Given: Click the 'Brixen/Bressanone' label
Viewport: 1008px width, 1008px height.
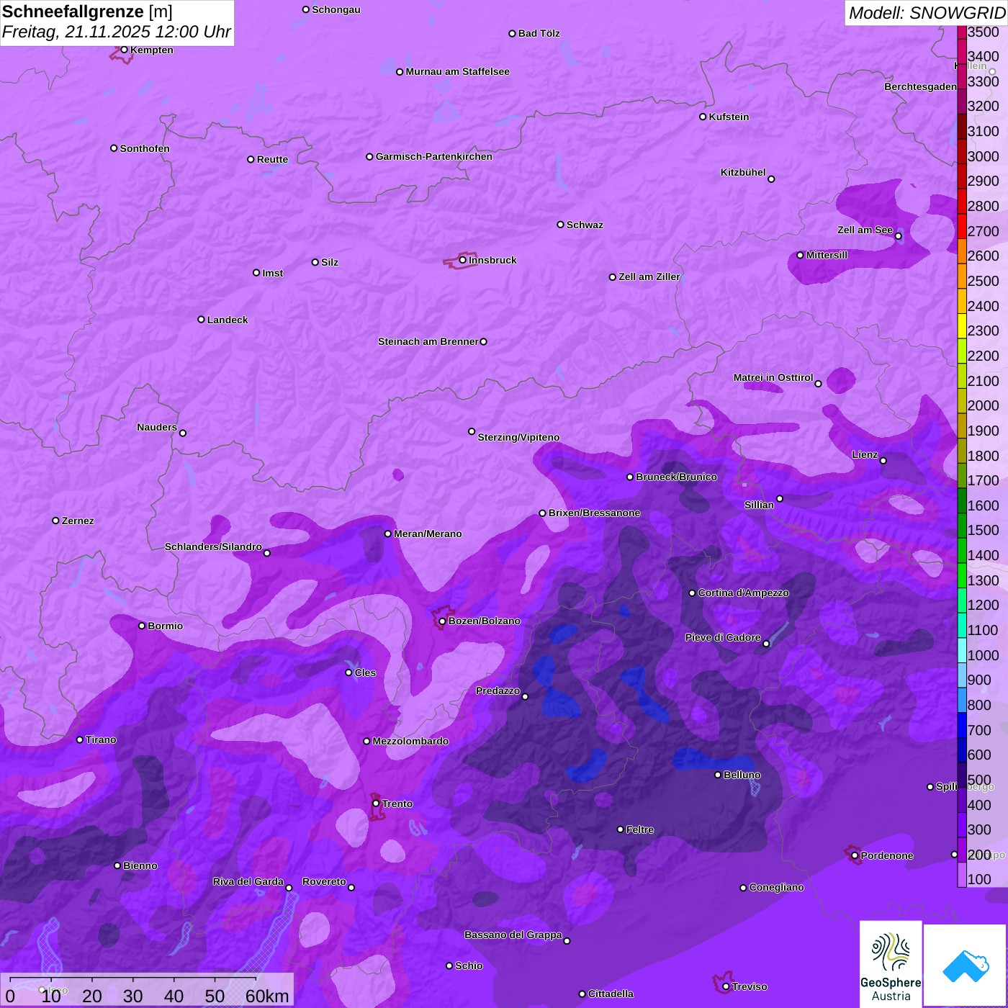Looking at the screenshot, I should [x=595, y=513].
